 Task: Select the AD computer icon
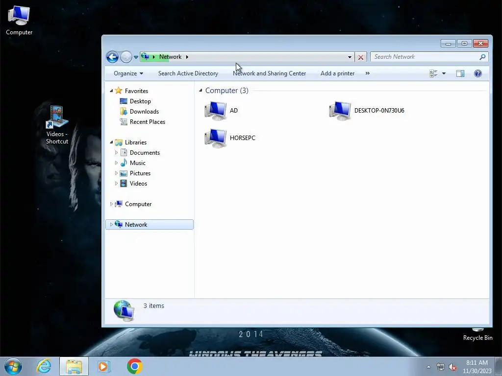[x=216, y=111]
